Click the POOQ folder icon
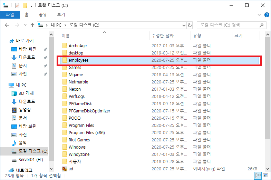The image size is (271, 180). pyautogui.click(x=65, y=118)
